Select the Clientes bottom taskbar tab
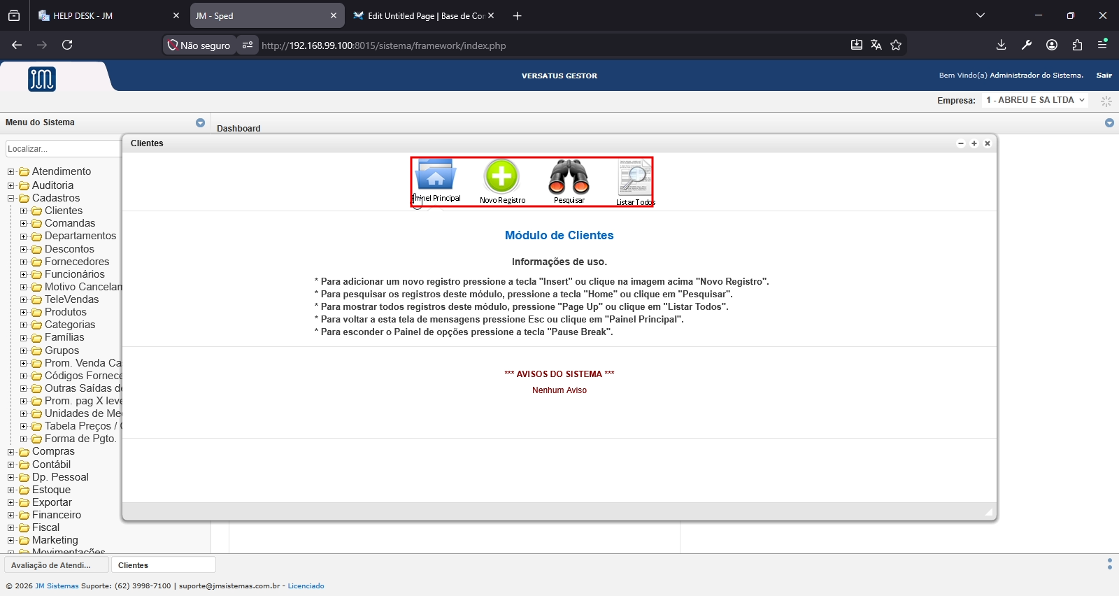This screenshot has width=1119, height=596. pos(163,565)
